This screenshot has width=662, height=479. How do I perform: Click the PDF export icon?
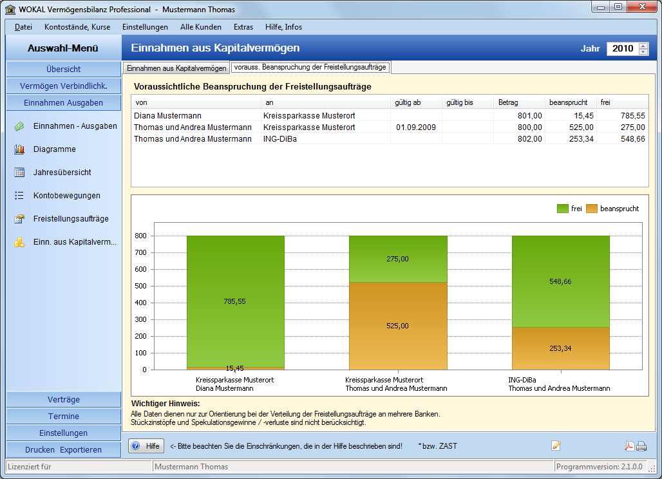point(630,446)
